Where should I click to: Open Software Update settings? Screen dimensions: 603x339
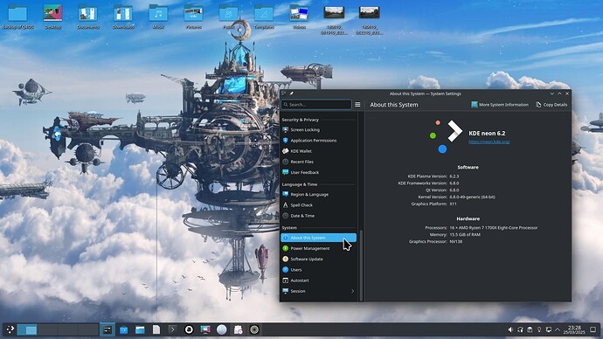318,259
